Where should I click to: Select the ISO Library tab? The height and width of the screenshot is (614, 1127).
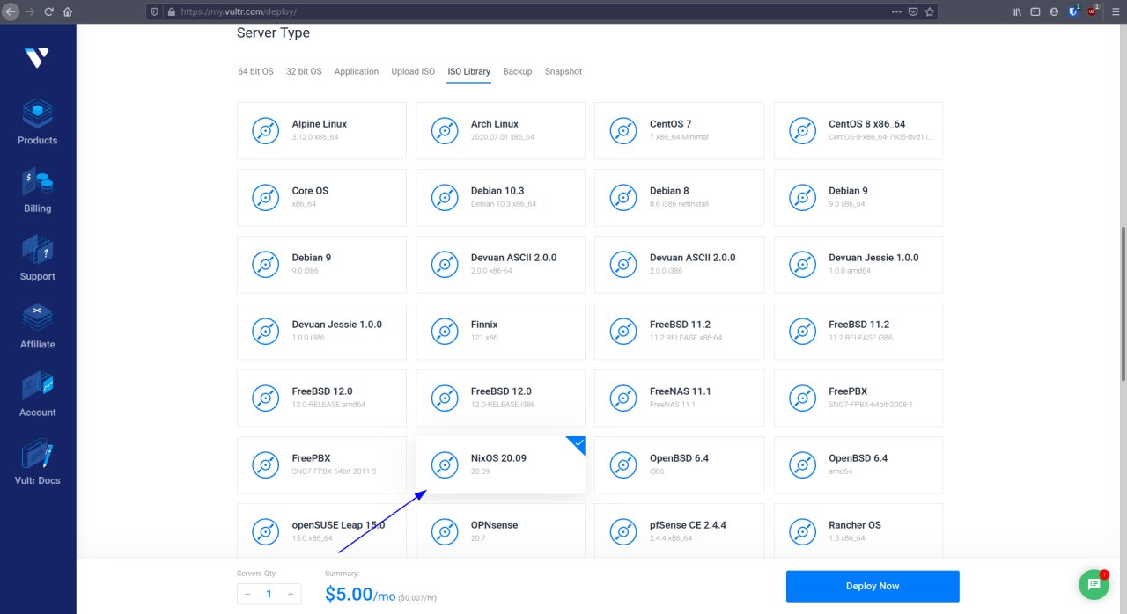coord(468,71)
